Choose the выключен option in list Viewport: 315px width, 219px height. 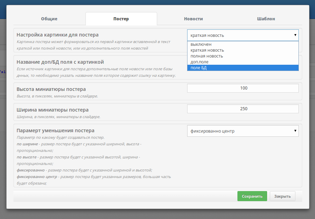tap(201, 44)
